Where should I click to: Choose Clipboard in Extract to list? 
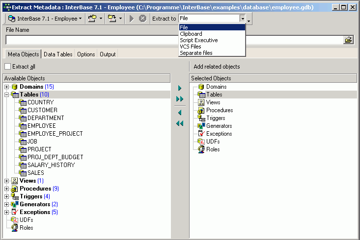click(x=212, y=34)
